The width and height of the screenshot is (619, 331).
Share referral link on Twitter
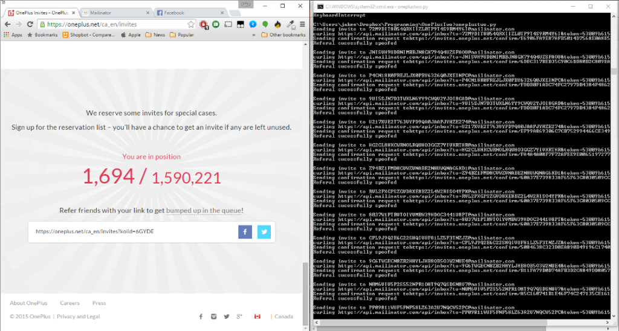(264, 231)
